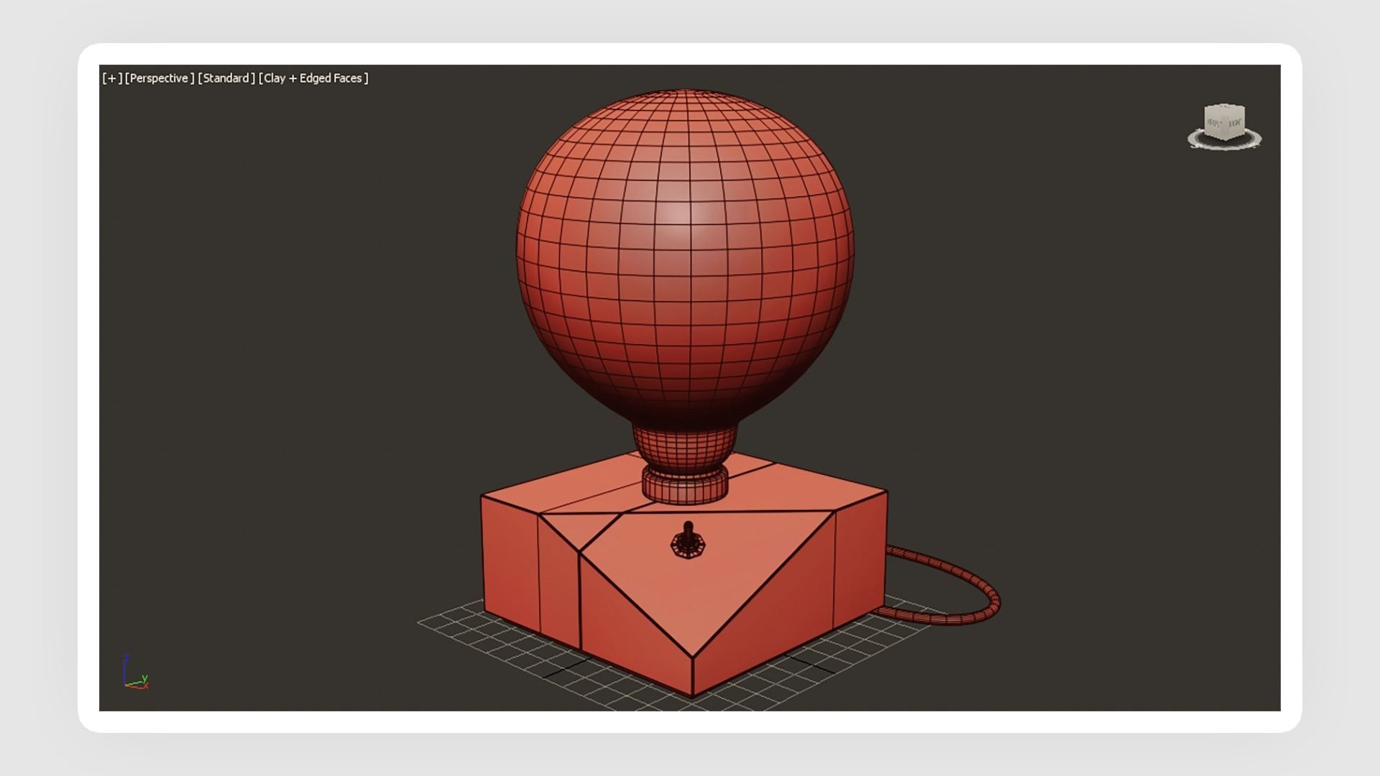1380x776 pixels.
Task: Select the small toggle switch on the box
Action: pyautogui.click(x=688, y=540)
